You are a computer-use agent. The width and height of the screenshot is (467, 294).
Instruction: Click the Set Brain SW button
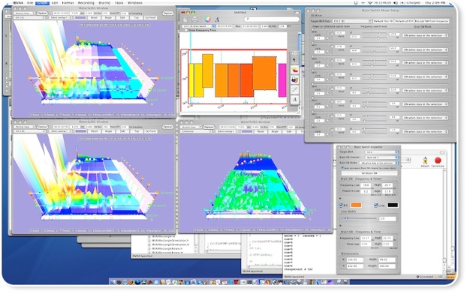coord(369,173)
